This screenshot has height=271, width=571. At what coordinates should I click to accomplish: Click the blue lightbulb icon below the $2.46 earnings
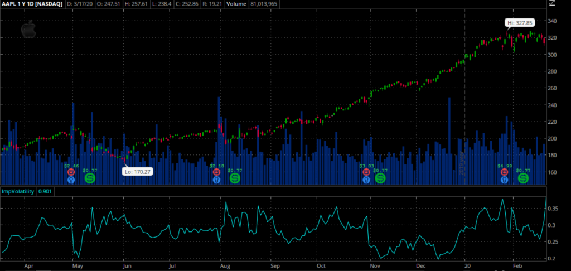coord(71,180)
